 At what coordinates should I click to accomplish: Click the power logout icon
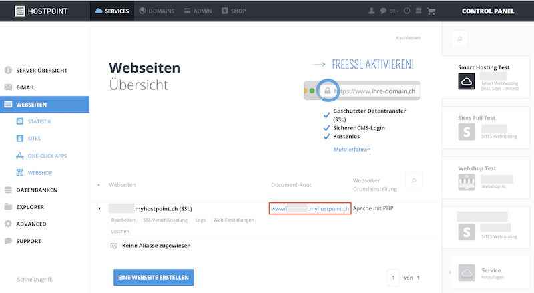pyautogui.click(x=407, y=11)
